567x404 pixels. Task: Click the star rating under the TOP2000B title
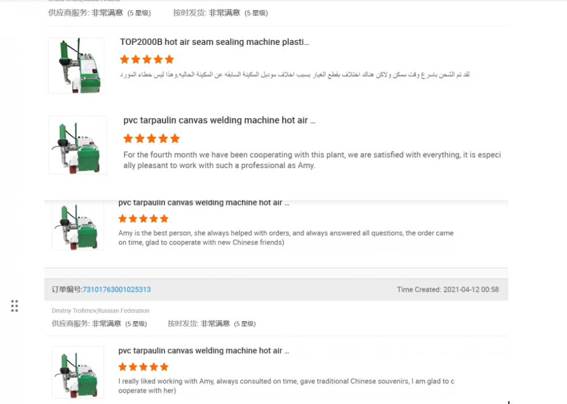(147, 60)
